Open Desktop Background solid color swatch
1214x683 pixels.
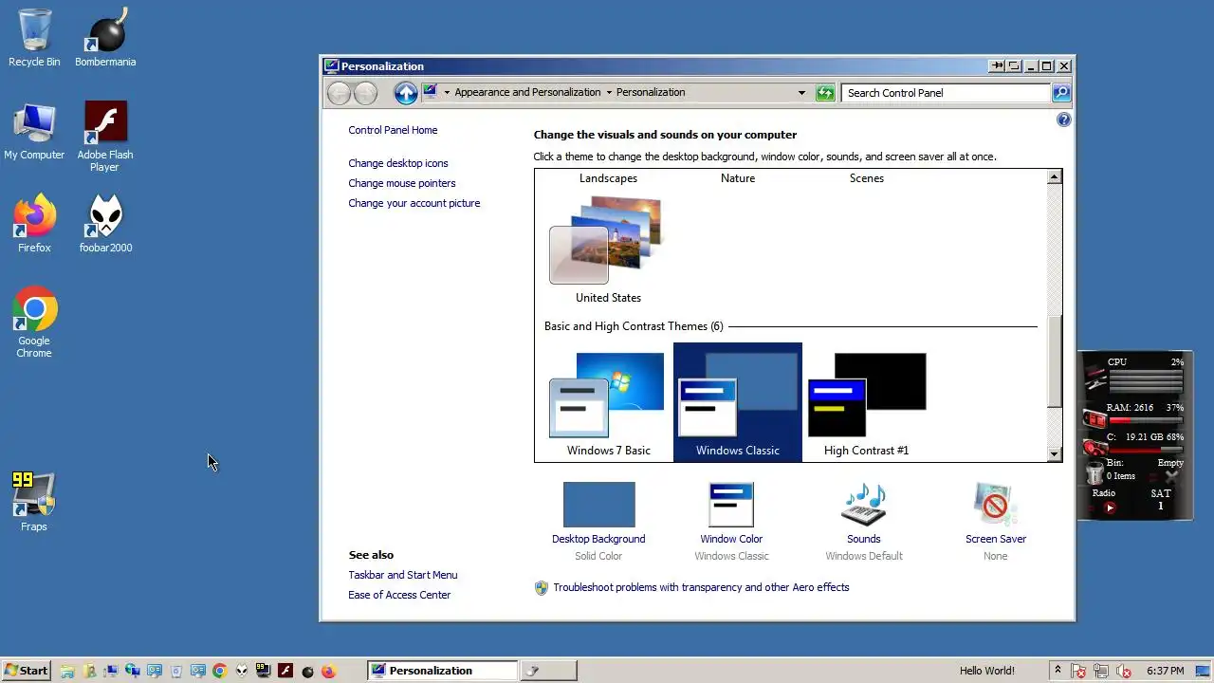(598, 505)
